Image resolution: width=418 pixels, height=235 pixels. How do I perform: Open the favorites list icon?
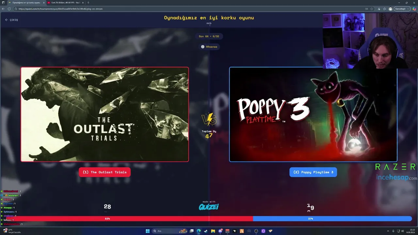(385, 9)
